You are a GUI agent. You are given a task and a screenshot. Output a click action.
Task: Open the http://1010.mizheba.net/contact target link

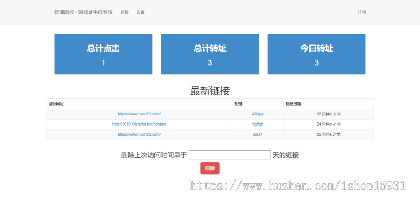point(139,124)
